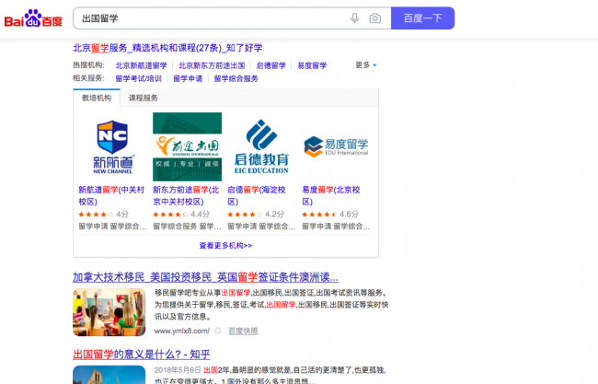This screenshot has width=598, height=384.
Task: Click the 4.4分 star rating
Action: (x=181, y=215)
